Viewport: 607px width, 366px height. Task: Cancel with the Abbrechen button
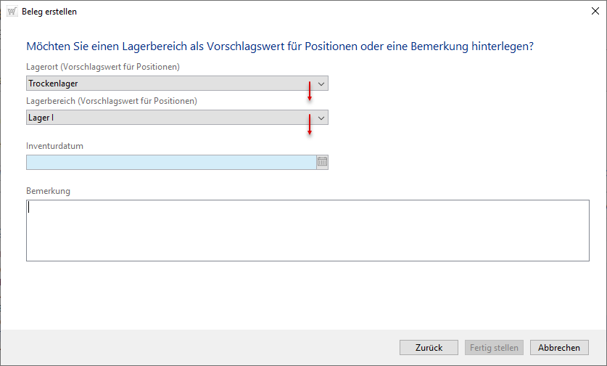[559, 348]
